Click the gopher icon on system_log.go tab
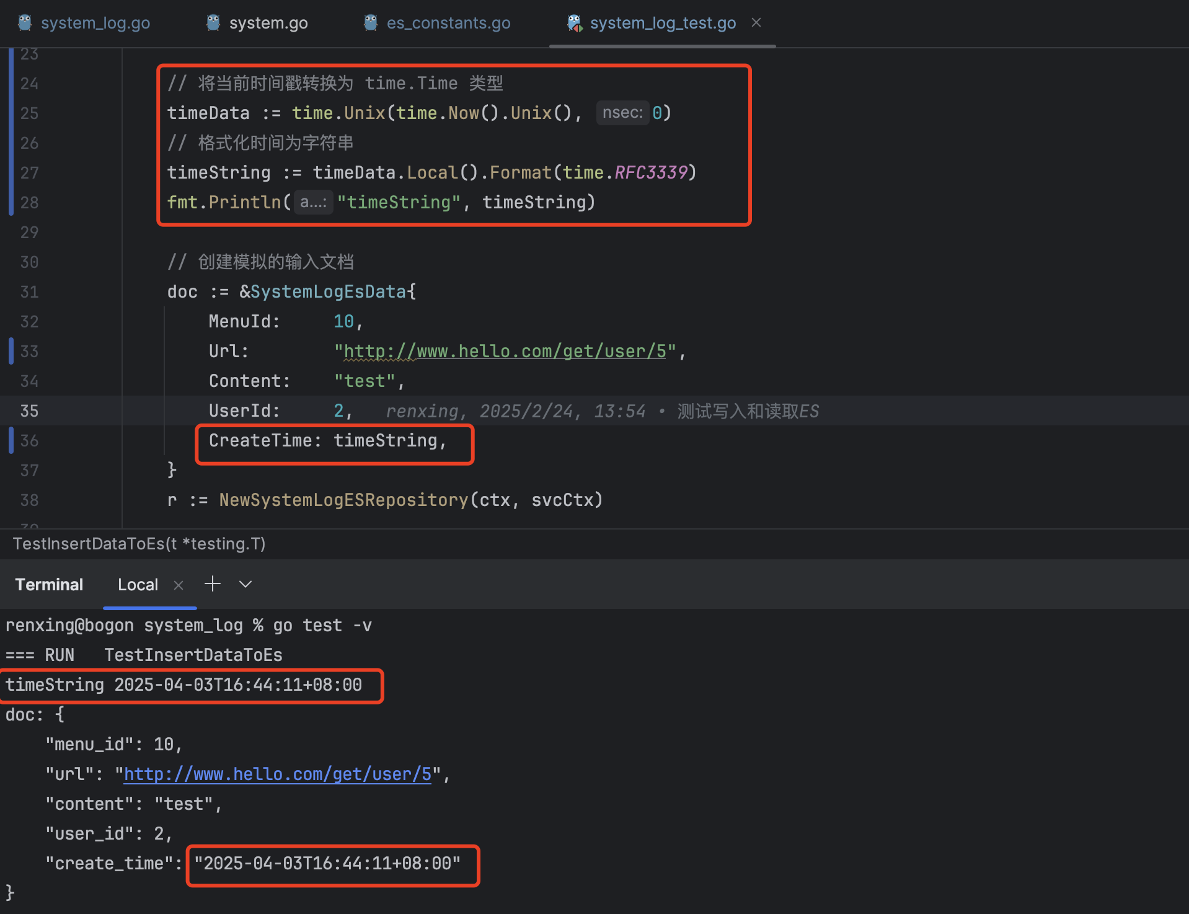Image resolution: width=1189 pixels, height=914 pixels. [x=25, y=23]
